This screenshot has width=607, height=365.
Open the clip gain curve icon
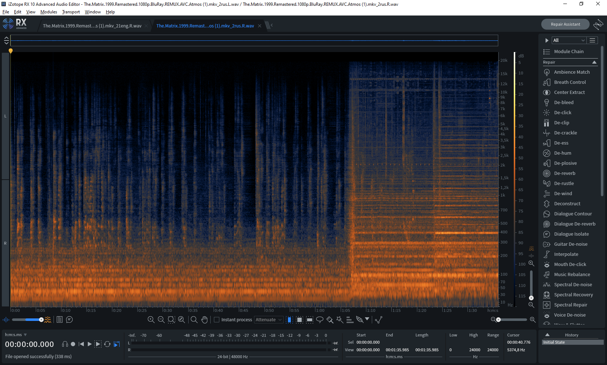pos(379,320)
